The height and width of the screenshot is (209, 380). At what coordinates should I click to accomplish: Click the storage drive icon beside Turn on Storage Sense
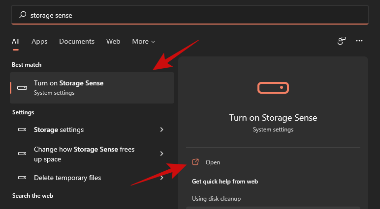(x=22, y=88)
